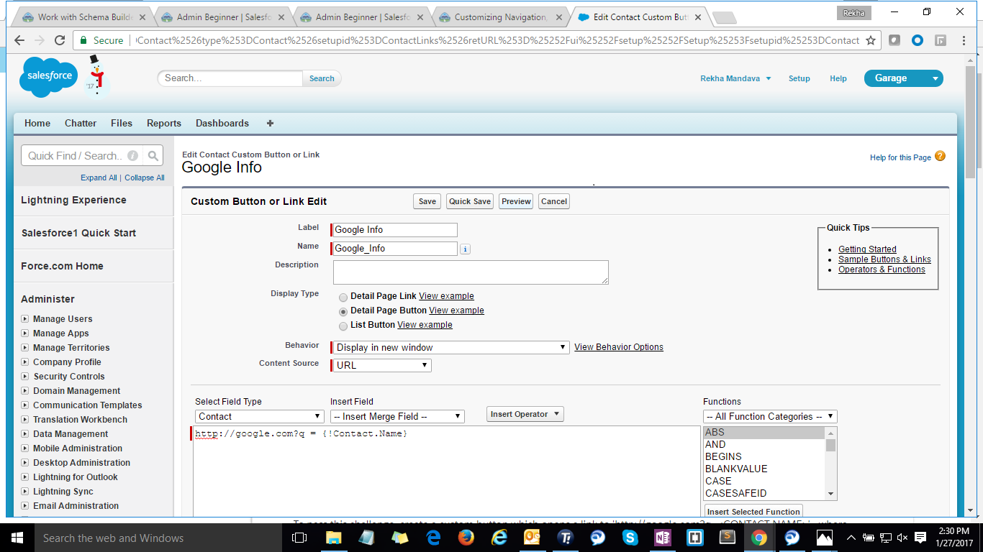Open the Chrome three-dot menu
The image size is (983, 552).
(x=964, y=41)
